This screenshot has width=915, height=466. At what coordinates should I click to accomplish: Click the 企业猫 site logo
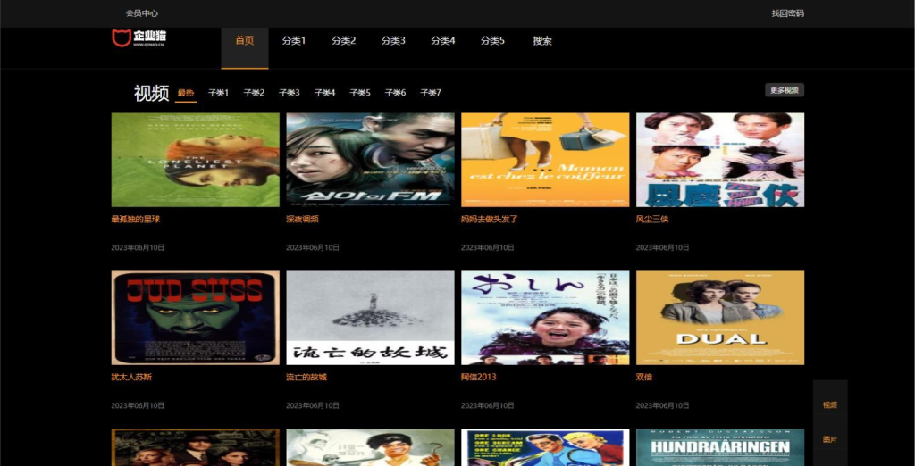click(x=139, y=37)
